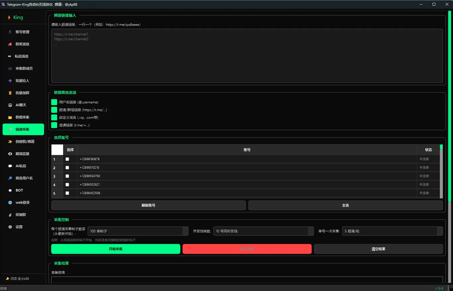Click the folder icon for 群组采集
The height and width of the screenshot is (291, 453).
(x=10, y=117)
